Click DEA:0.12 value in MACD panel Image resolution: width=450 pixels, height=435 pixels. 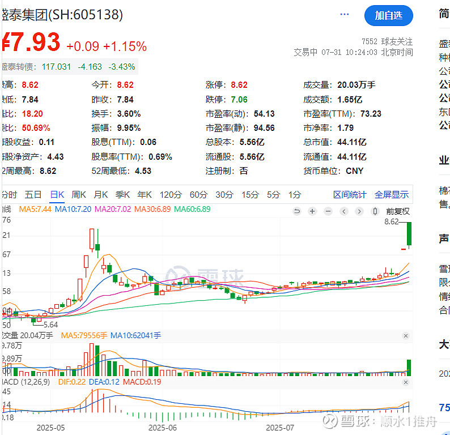tap(104, 382)
